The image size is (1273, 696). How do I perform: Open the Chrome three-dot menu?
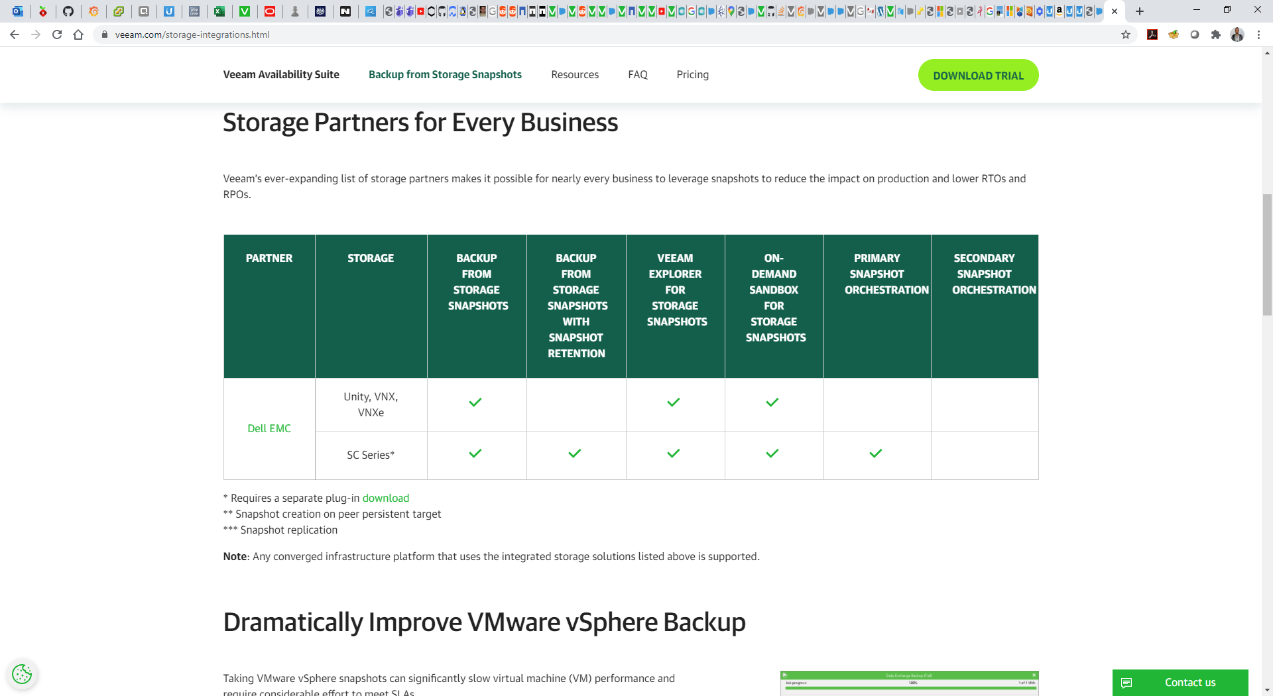coord(1258,34)
